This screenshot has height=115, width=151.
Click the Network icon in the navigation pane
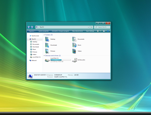pos(30,60)
